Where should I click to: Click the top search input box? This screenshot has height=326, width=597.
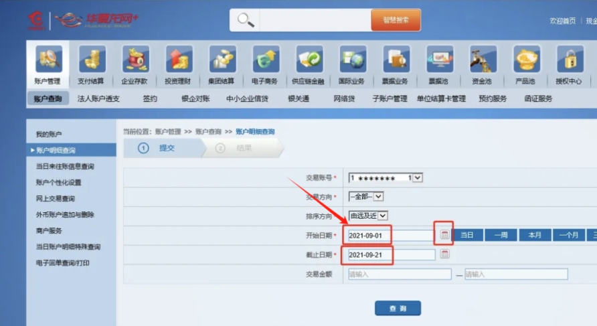coord(315,20)
